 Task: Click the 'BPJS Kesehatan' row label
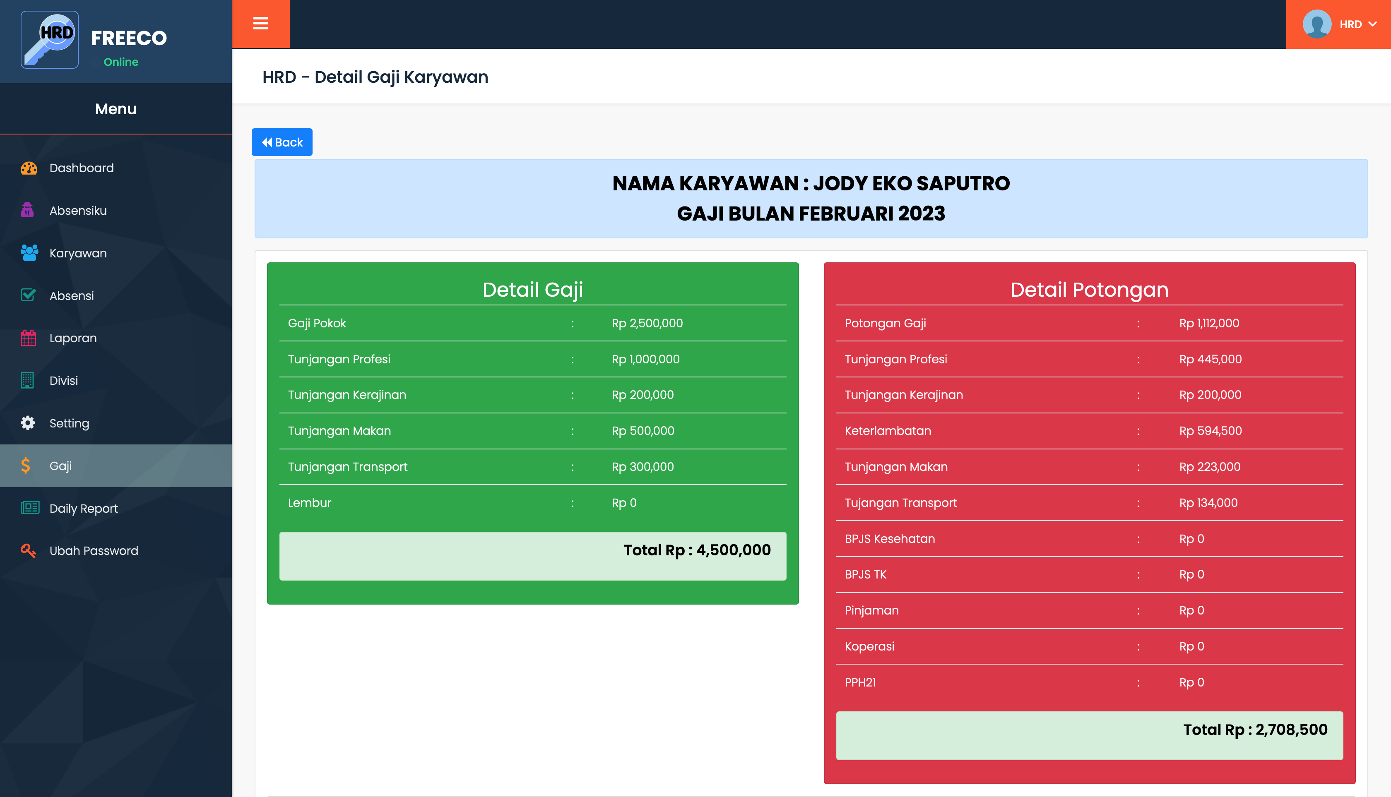(x=889, y=539)
